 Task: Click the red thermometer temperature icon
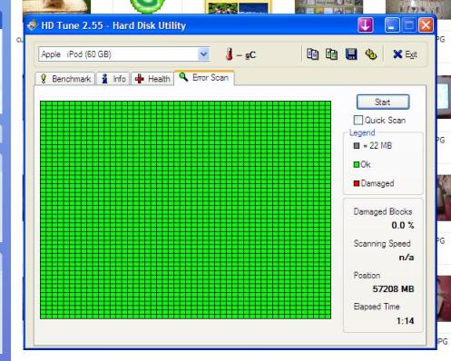(x=230, y=54)
